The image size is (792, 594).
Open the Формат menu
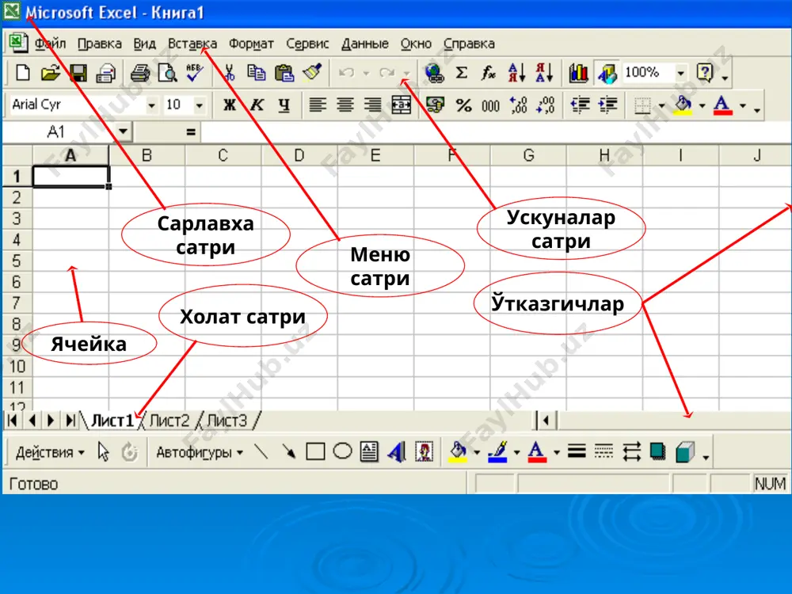(x=251, y=44)
